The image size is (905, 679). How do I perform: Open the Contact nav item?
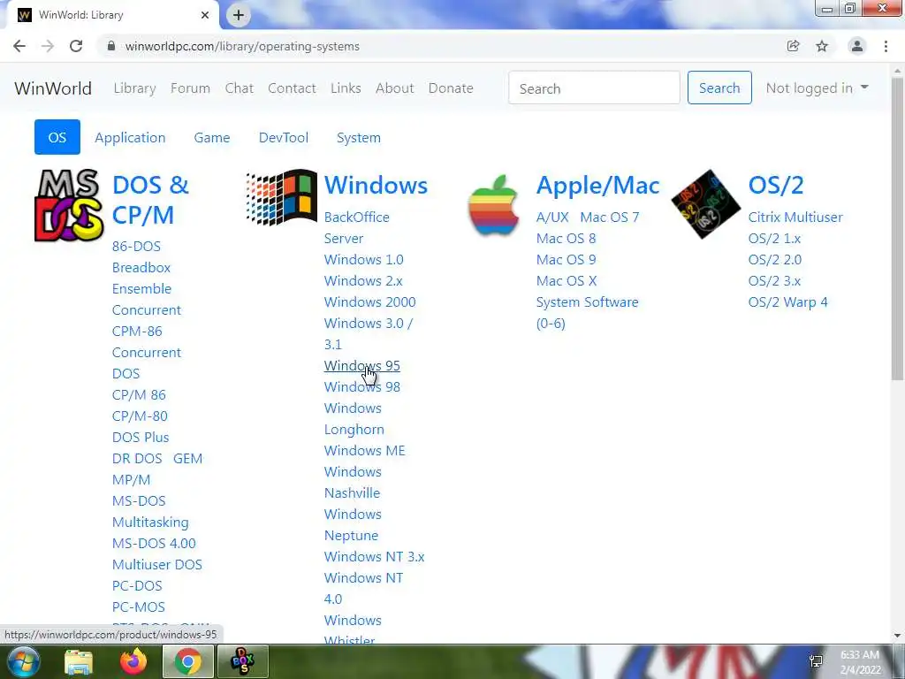pyautogui.click(x=292, y=88)
